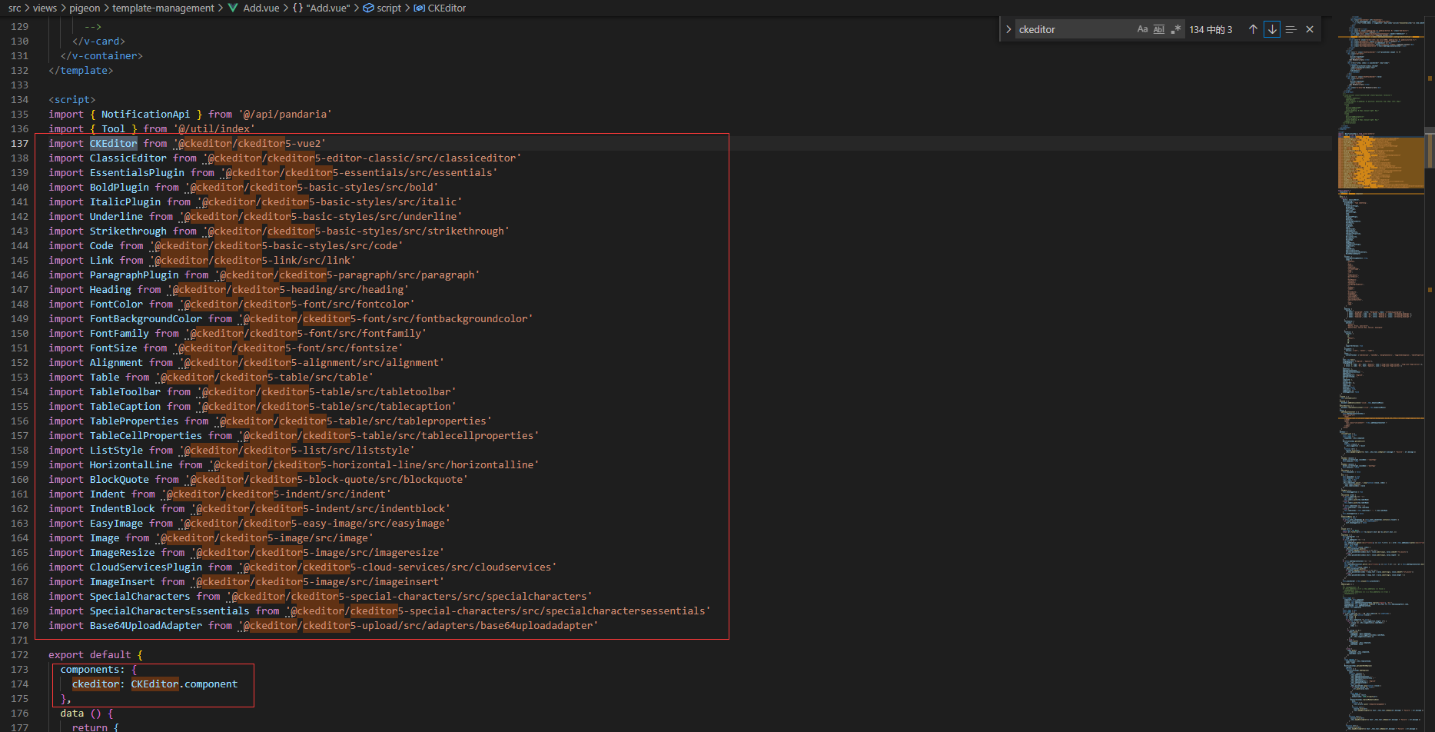Viewport: 1435px width, 732px height.
Task: Select the Add.vue file breadcrumb
Action: point(261,8)
